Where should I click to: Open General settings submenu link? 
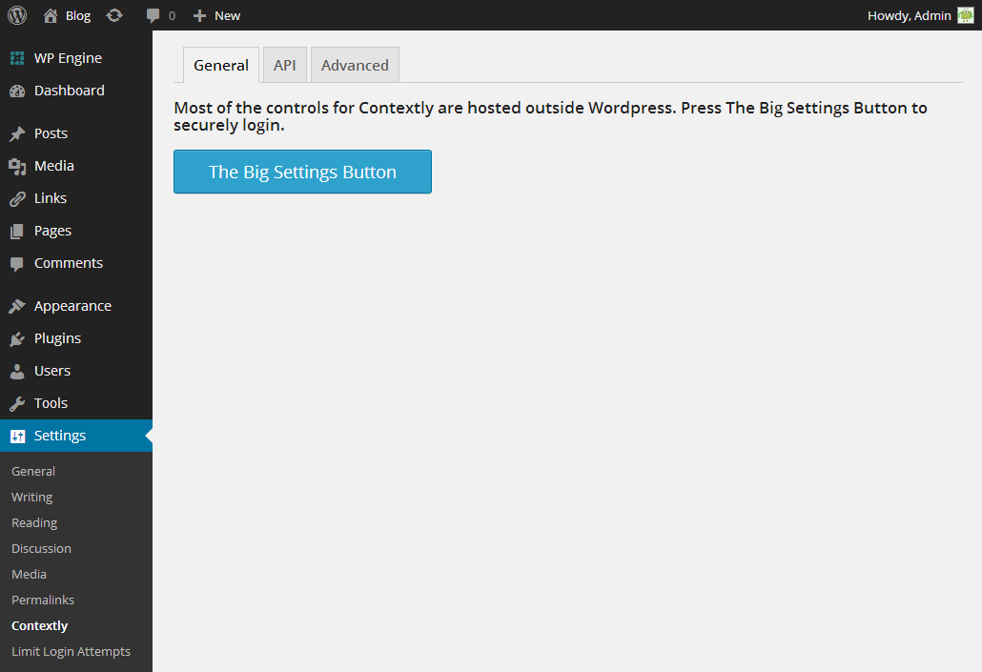click(x=33, y=472)
